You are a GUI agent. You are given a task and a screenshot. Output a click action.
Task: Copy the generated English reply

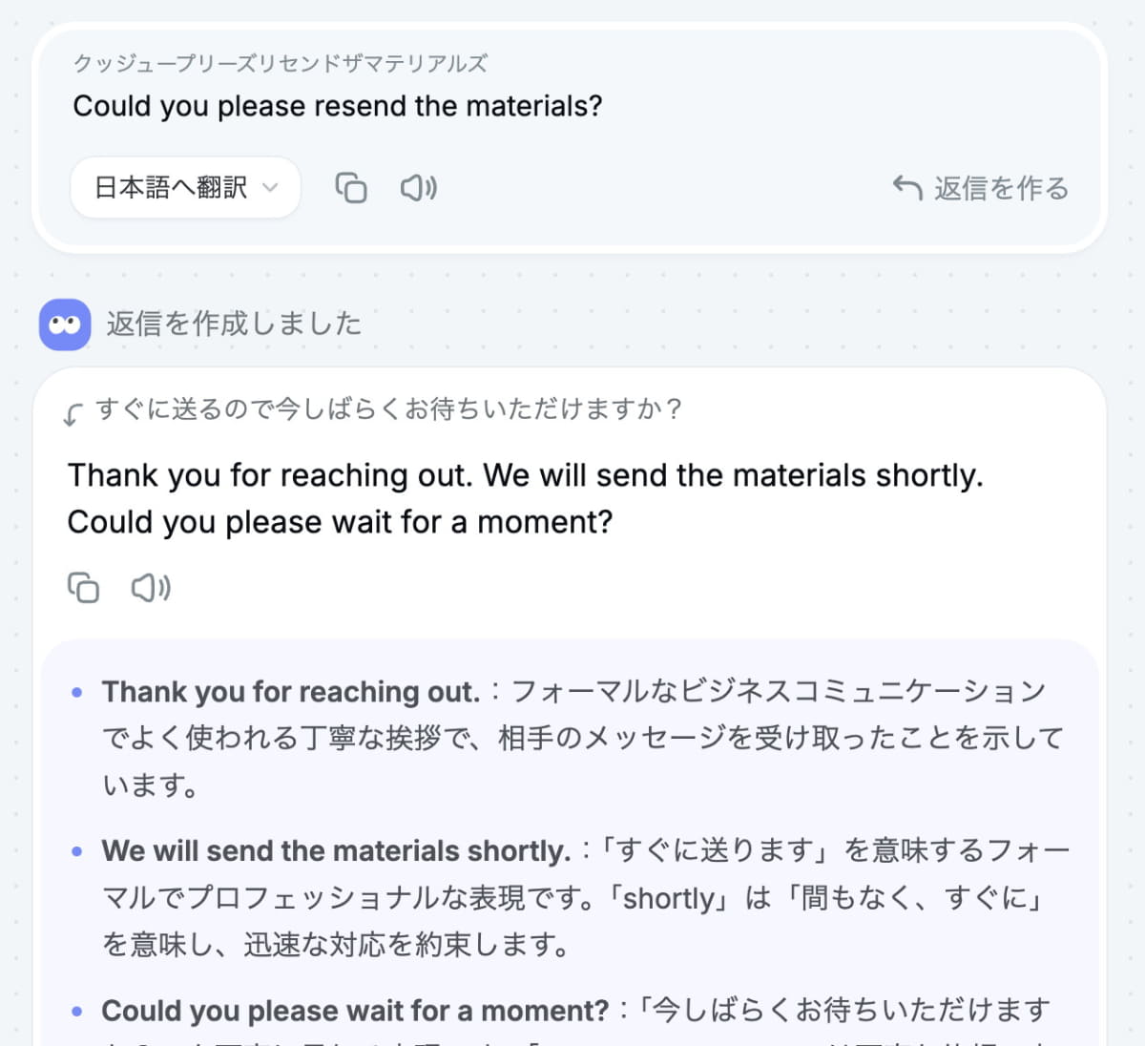83,588
